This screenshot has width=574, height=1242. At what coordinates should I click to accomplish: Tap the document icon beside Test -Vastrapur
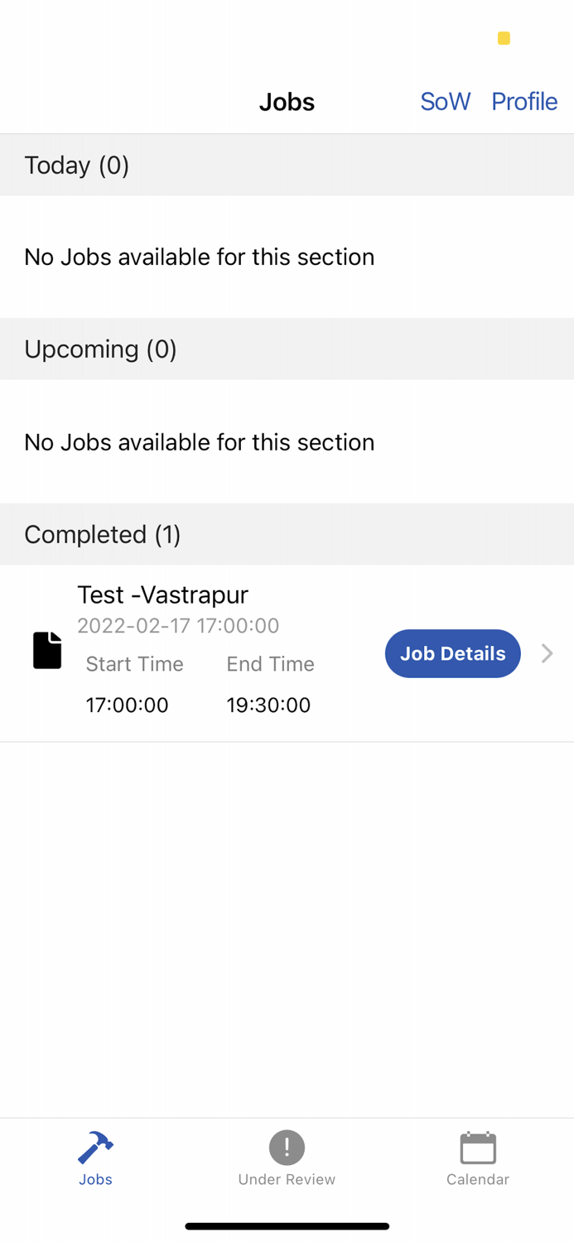[x=47, y=650]
